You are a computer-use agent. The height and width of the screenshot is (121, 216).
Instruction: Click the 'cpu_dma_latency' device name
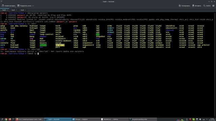click(x=19, y=26)
